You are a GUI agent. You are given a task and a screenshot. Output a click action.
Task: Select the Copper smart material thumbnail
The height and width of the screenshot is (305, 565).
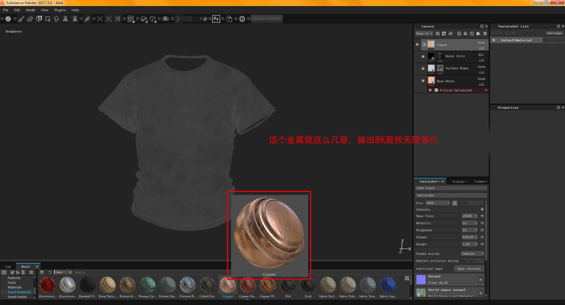[x=228, y=285]
